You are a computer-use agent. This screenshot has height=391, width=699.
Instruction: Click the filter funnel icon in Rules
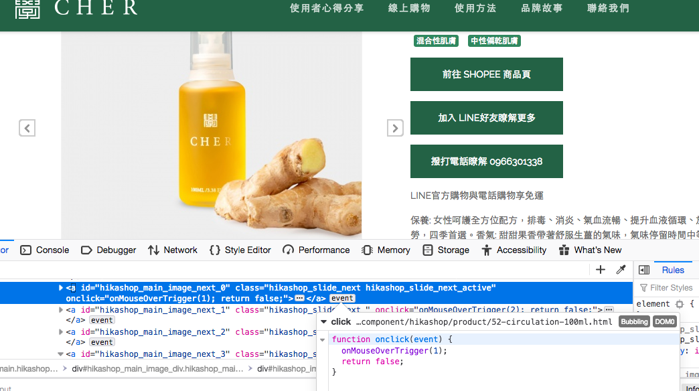(x=643, y=288)
